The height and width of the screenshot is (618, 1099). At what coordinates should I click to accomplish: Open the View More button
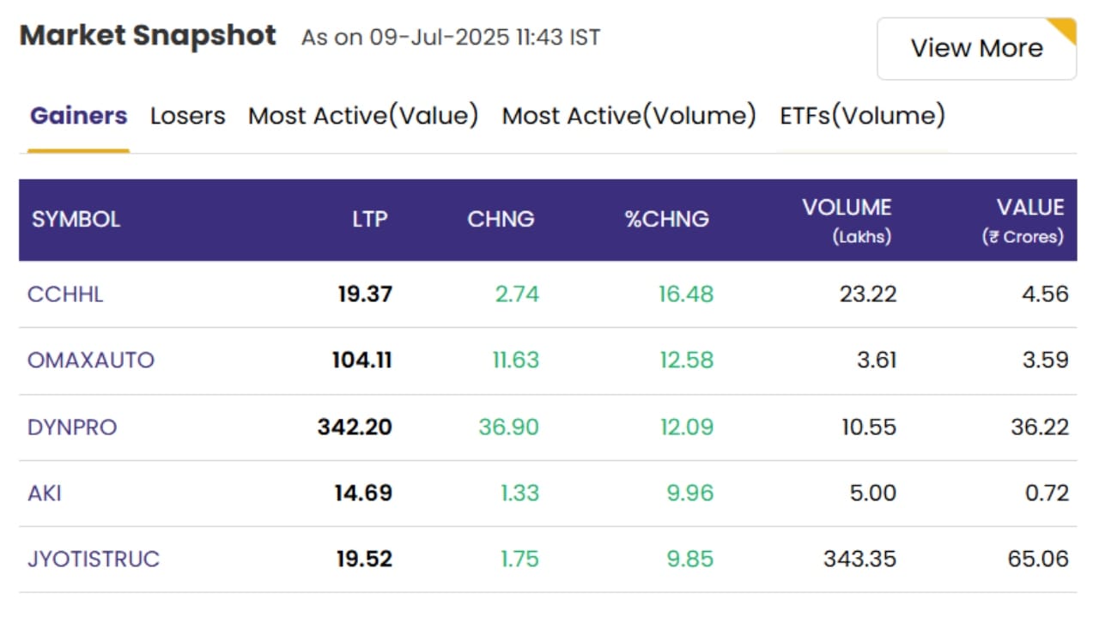pos(976,49)
